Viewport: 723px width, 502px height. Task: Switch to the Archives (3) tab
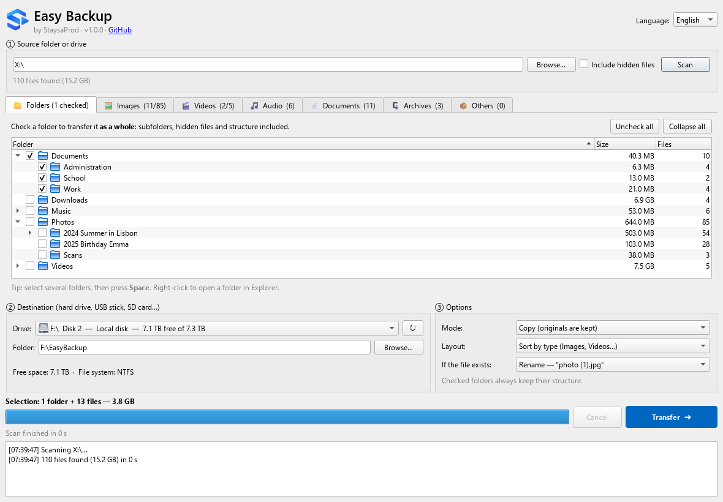point(417,105)
